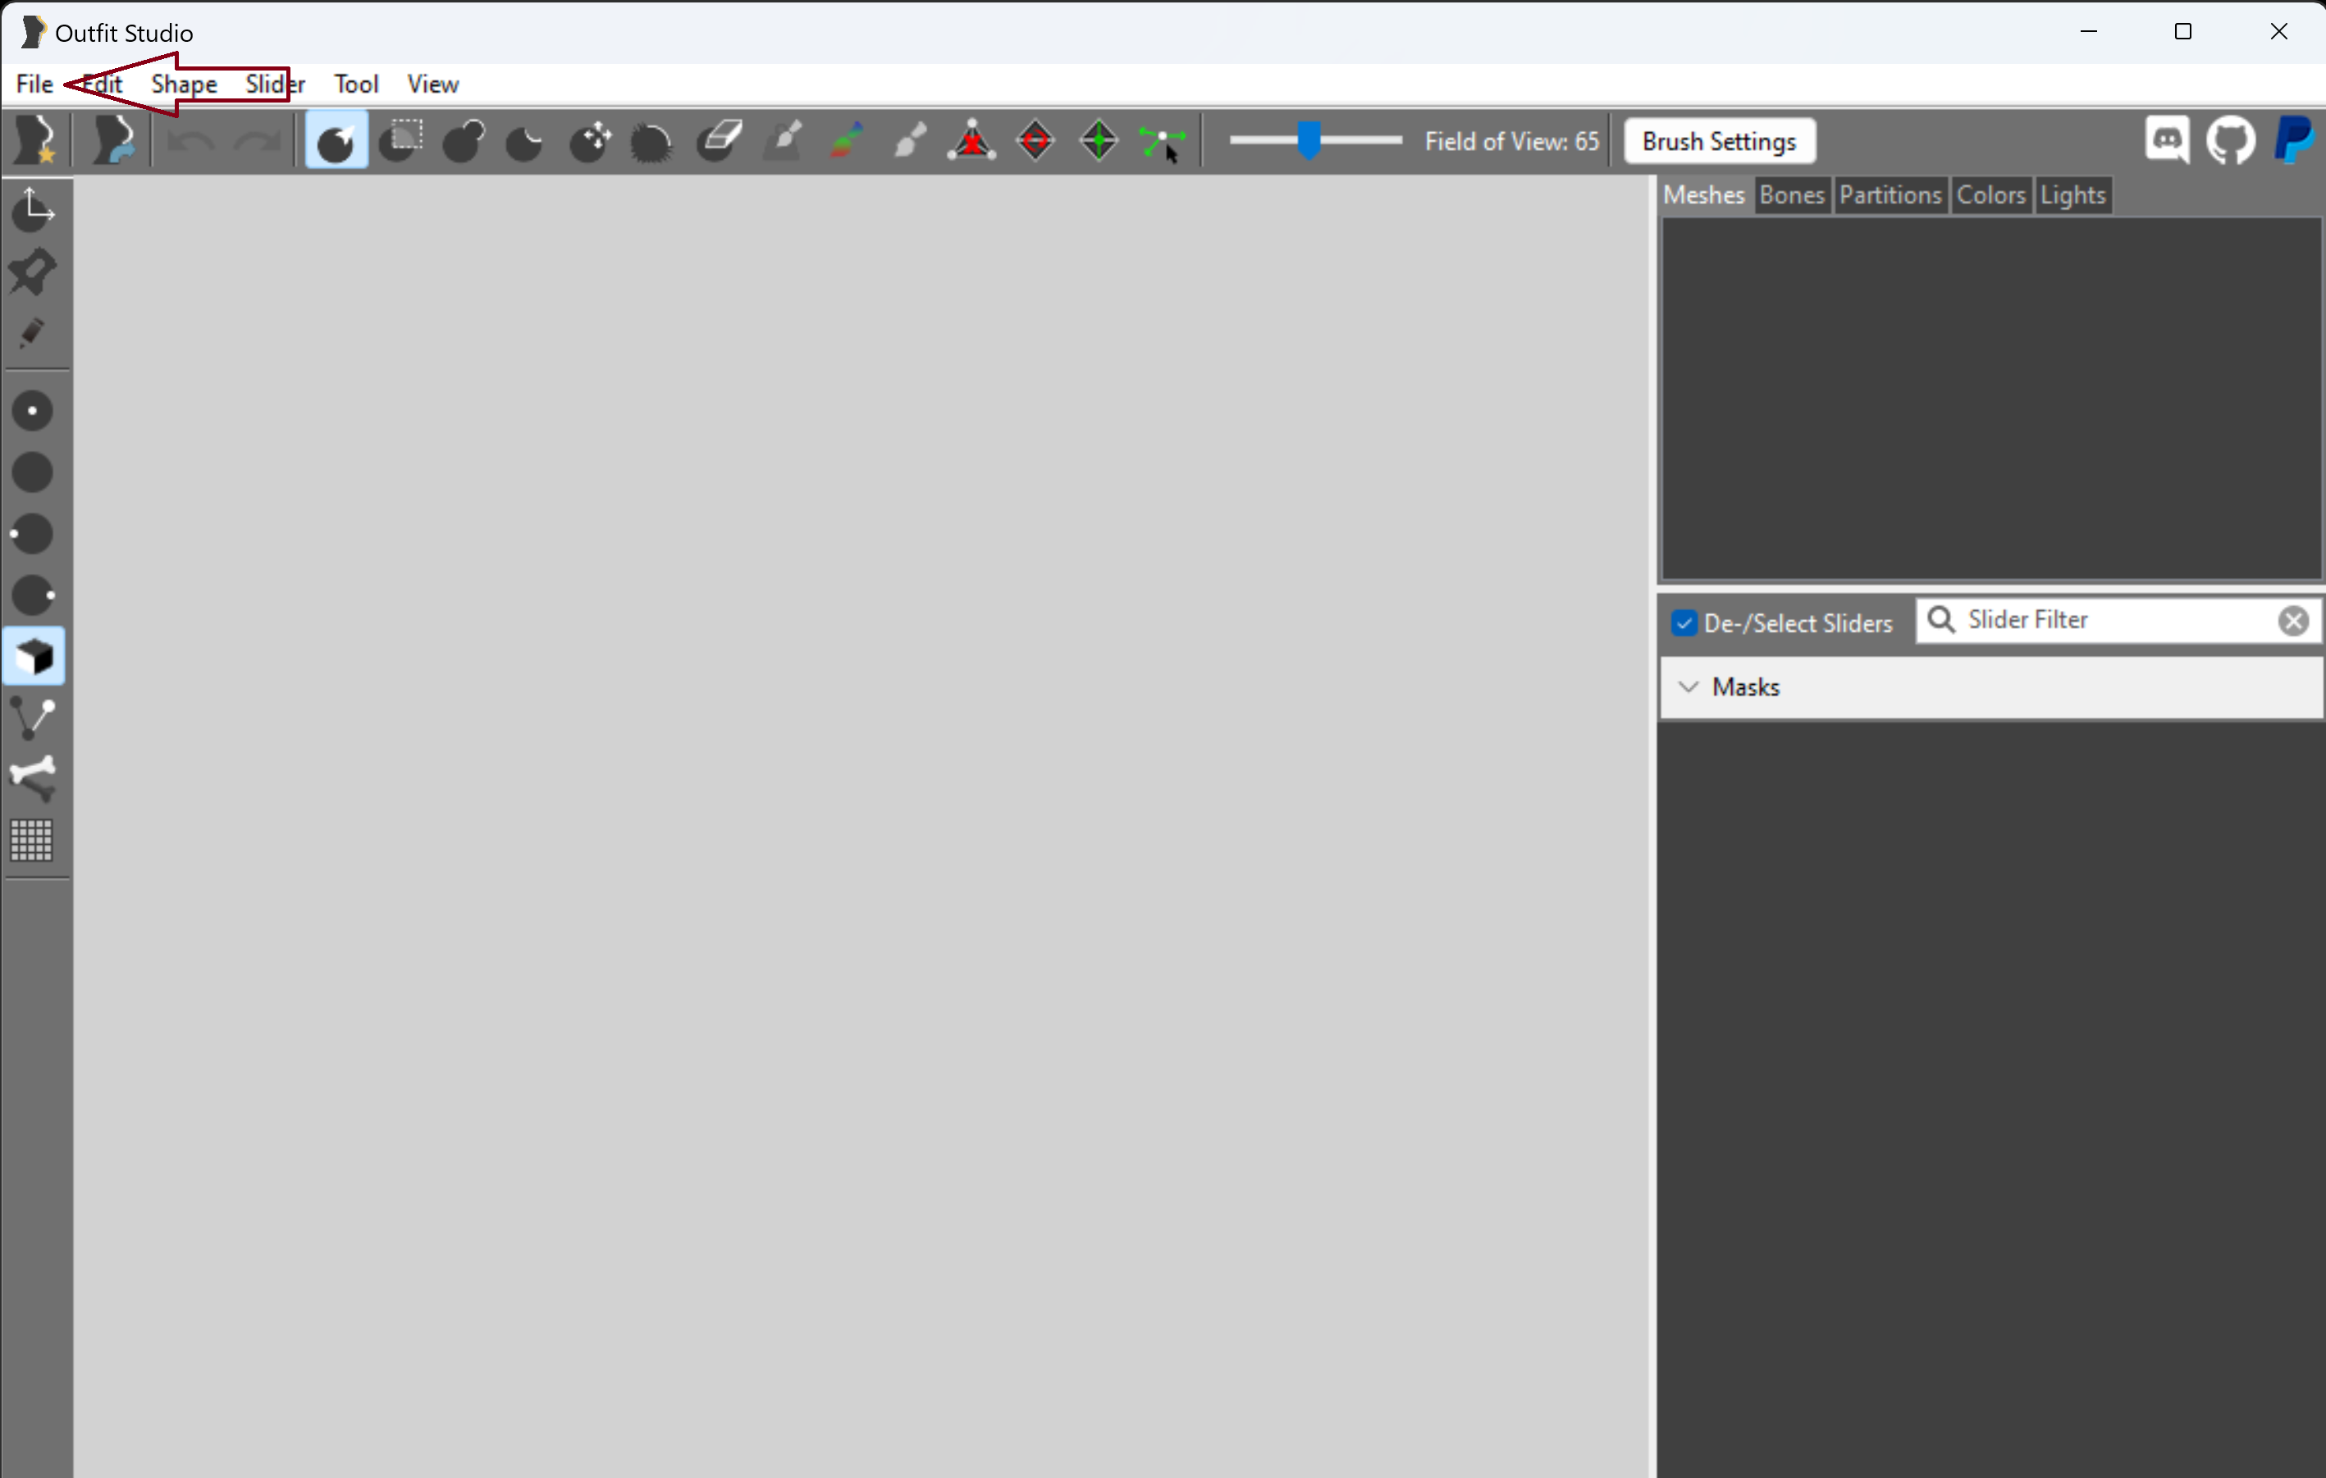Select the Inflate brush
2326x1478 pixels.
462,140
